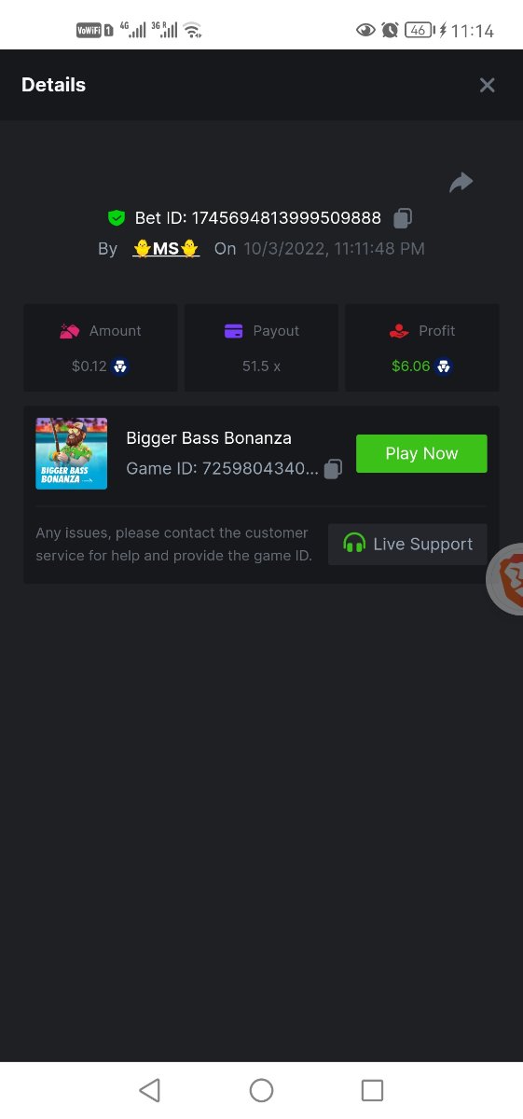The width and height of the screenshot is (523, 1119).
Task: Tap the Android back navigation button
Action: tap(149, 1090)
